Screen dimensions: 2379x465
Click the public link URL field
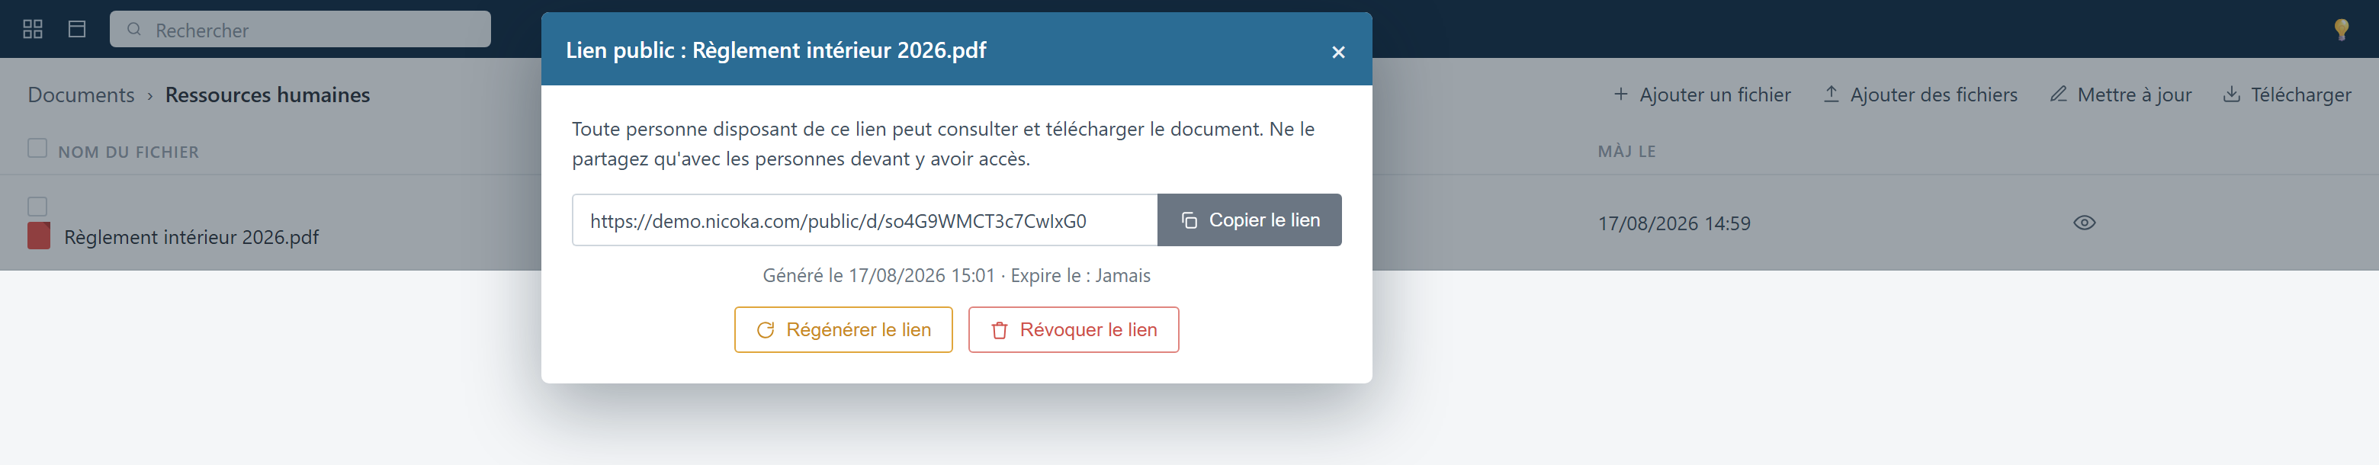pos(865,220)
